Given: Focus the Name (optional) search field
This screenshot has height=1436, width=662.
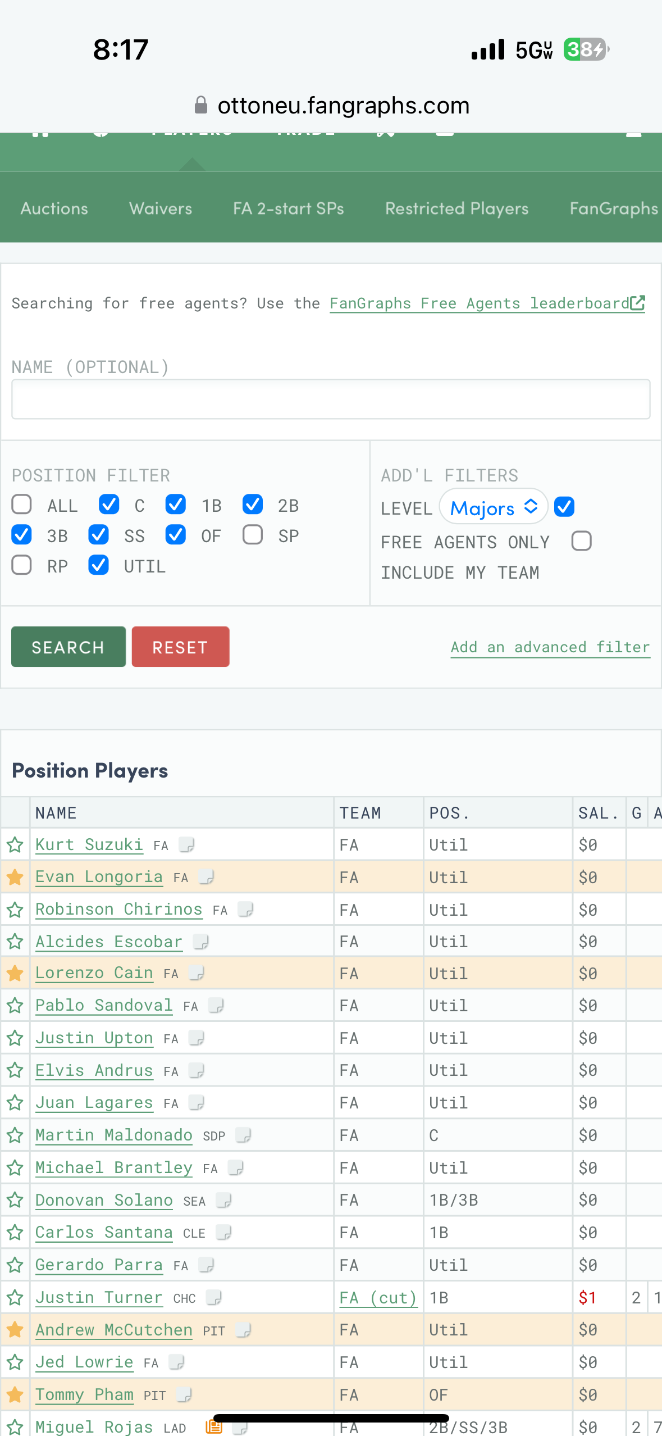Looking at the screenshot, I should (331, 399).
